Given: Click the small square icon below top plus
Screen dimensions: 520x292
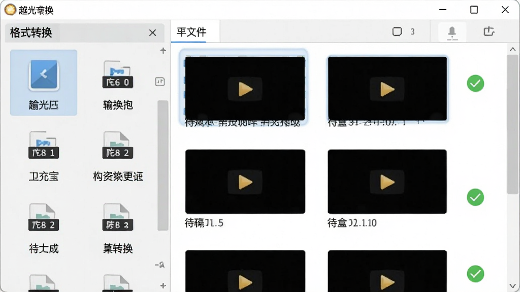Looking at the screenshot, I should (x=160, y=82).
